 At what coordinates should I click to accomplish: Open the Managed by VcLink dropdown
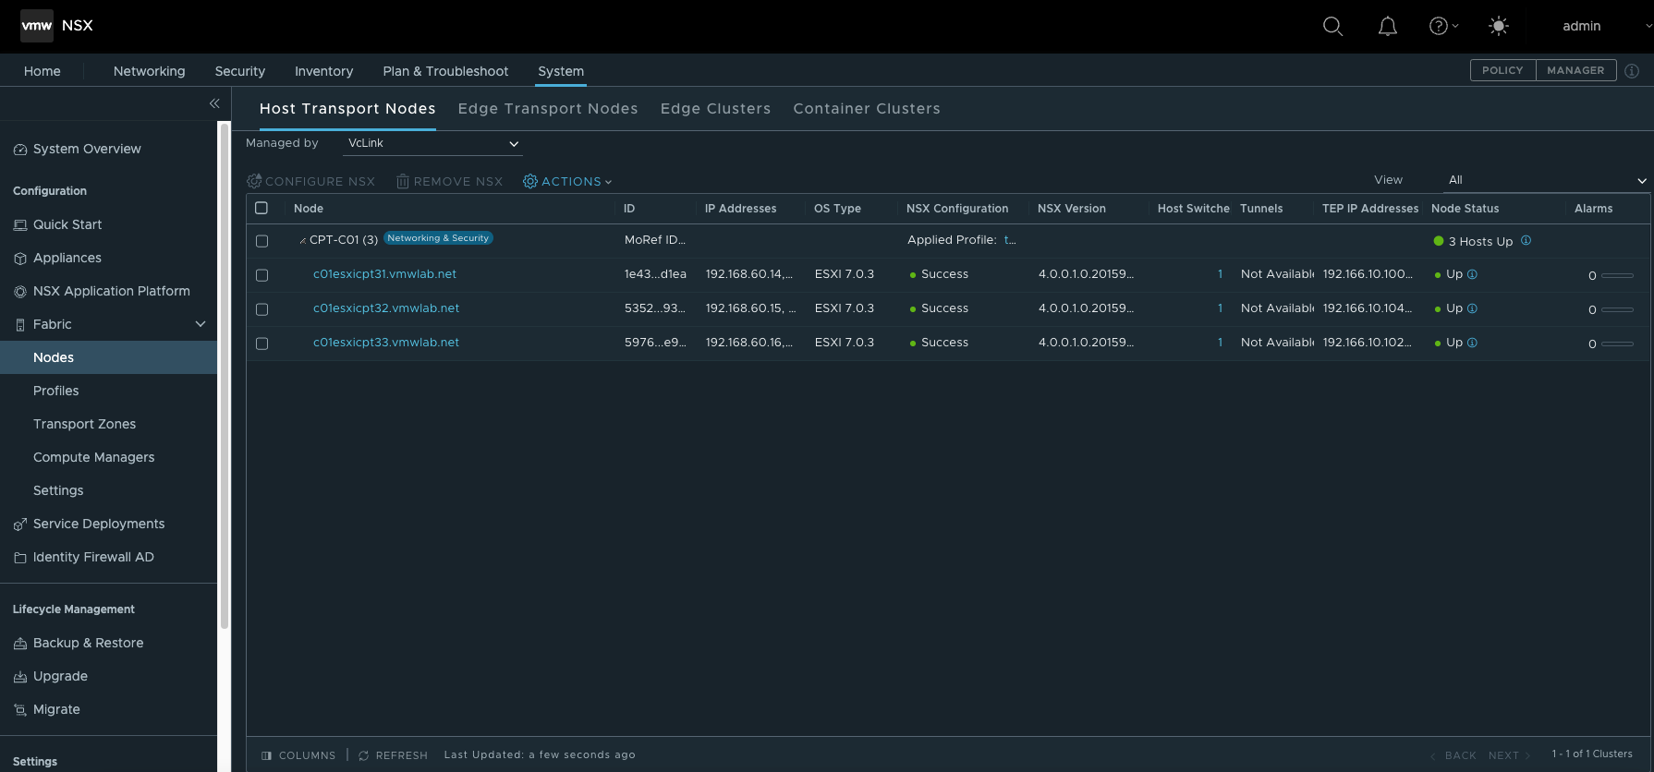[432, 143]
